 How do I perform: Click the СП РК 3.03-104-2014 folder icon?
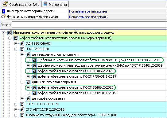tap(22, 104)
